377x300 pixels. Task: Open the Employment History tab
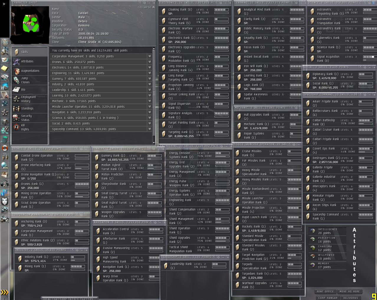click(30, 99)
